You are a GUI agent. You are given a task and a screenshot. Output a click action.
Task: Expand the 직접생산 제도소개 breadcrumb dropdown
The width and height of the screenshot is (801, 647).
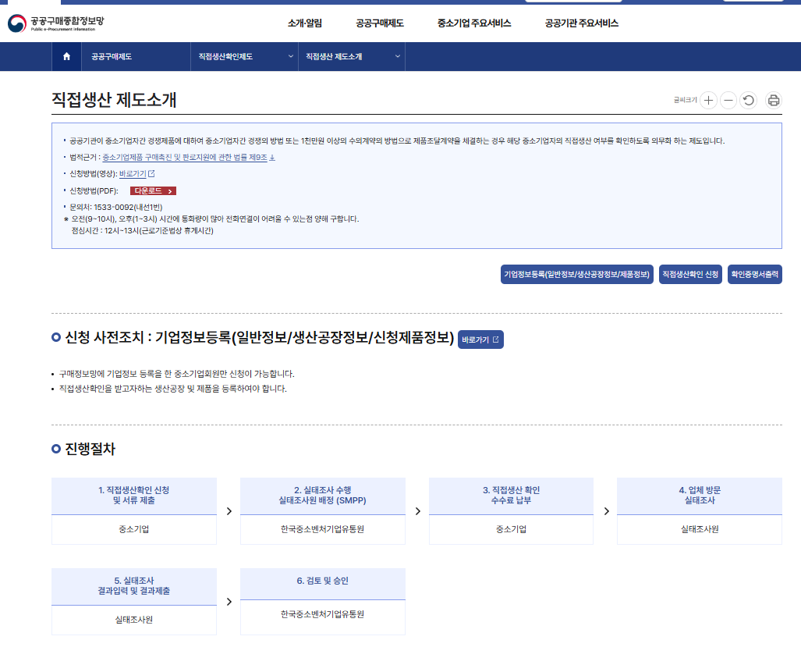coord(352,57)
